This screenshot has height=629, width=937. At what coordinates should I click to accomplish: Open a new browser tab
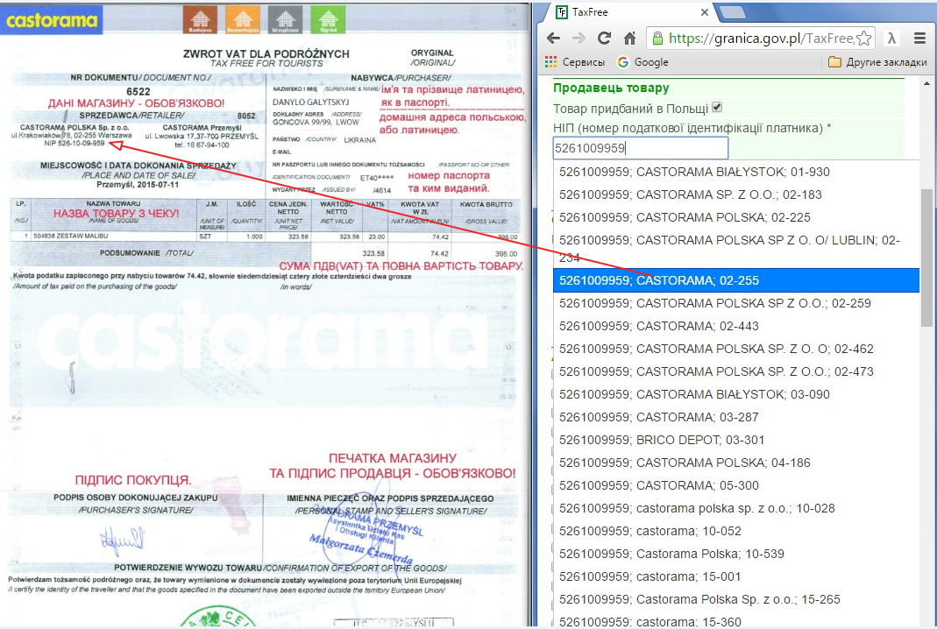click(732, 12)
